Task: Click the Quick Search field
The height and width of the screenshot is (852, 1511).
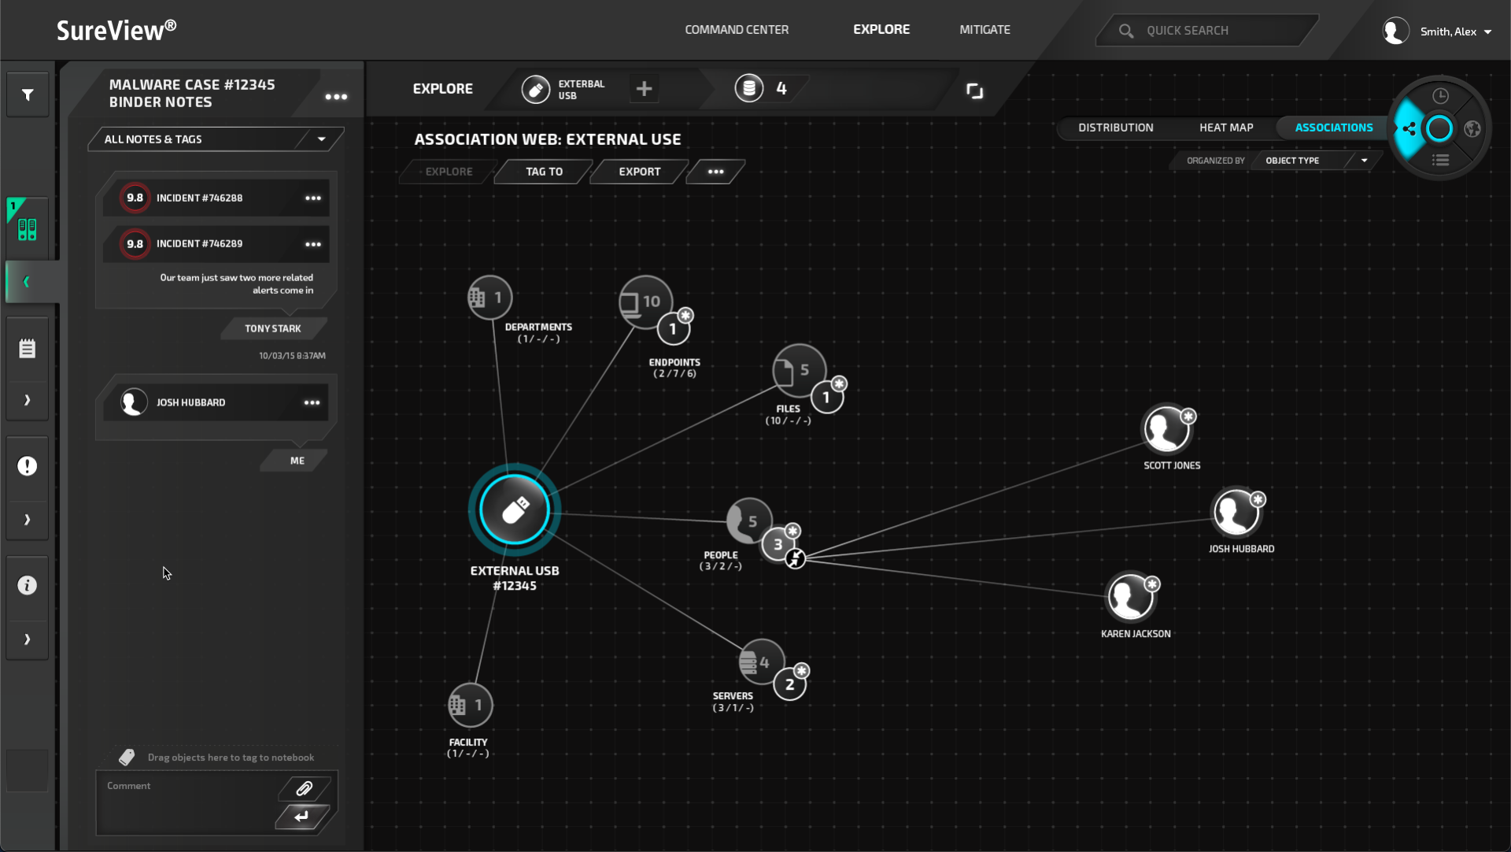Action: [1204, 31]
